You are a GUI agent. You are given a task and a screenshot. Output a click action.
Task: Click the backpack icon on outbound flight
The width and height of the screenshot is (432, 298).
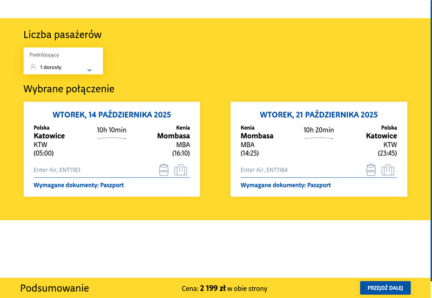pyautogui.click(x=164, y=170)
